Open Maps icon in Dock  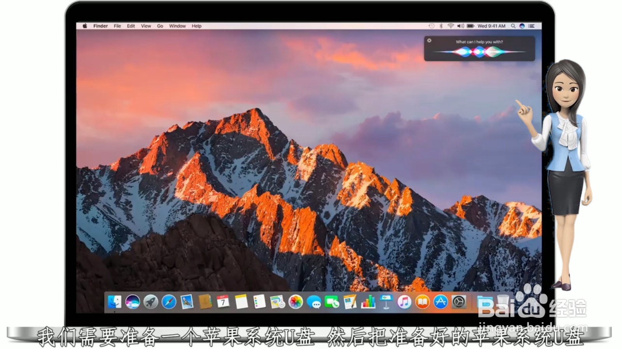(278, 302)
